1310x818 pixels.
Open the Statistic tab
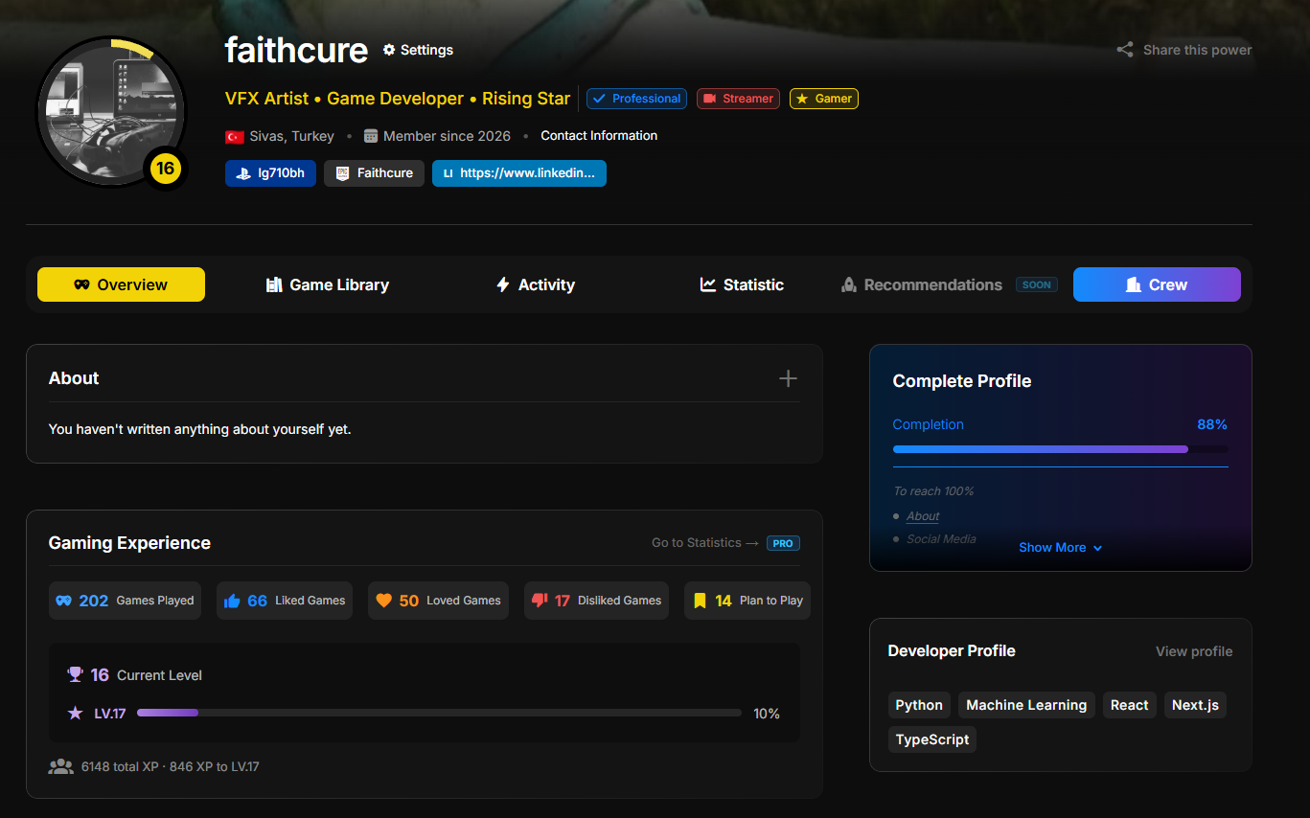tap(742, 284)
